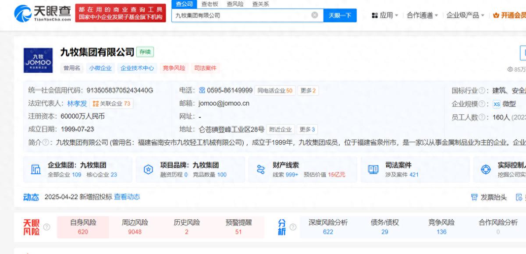Click the 查看动态 link
Viewport: 526px width, 254px height.
coord(127,197)
